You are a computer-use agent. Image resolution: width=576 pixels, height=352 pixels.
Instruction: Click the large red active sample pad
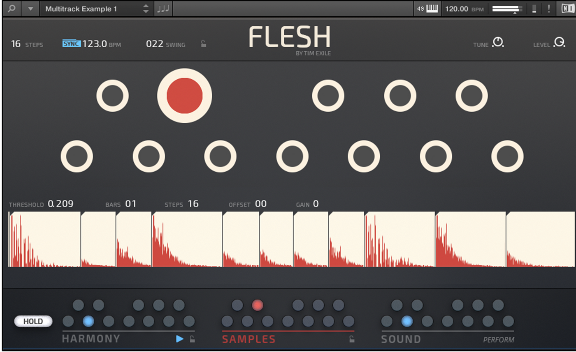(x=184, y=95)
